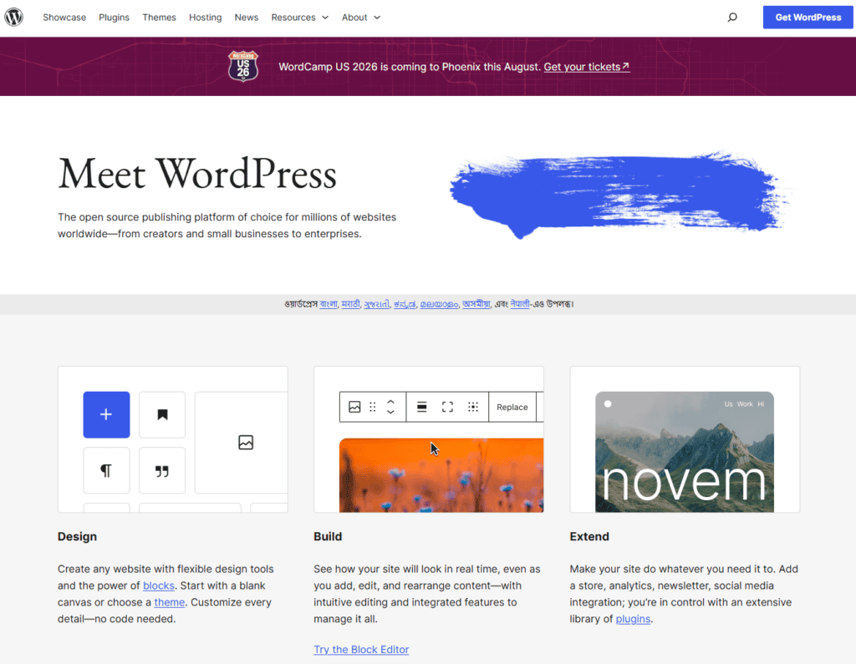Click the অসমীয়া language link

coord(476,304)
